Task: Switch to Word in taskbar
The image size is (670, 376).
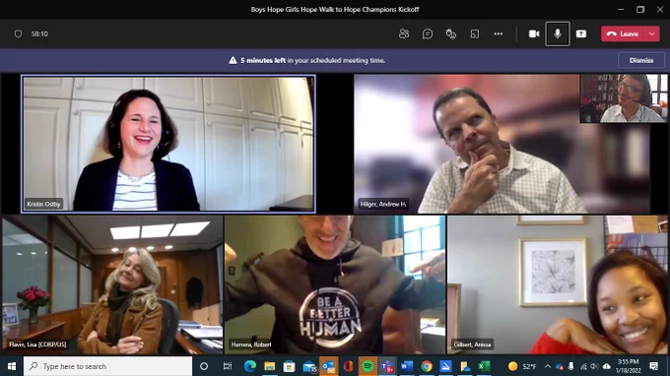Action: tap(407, 366)
